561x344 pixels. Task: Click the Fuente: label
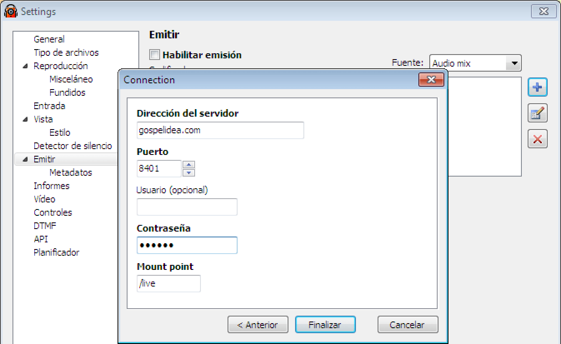click(408, 63)
